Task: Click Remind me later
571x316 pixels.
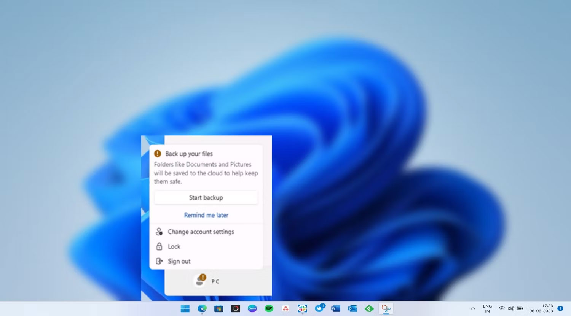Action: [x=206, y=215]
